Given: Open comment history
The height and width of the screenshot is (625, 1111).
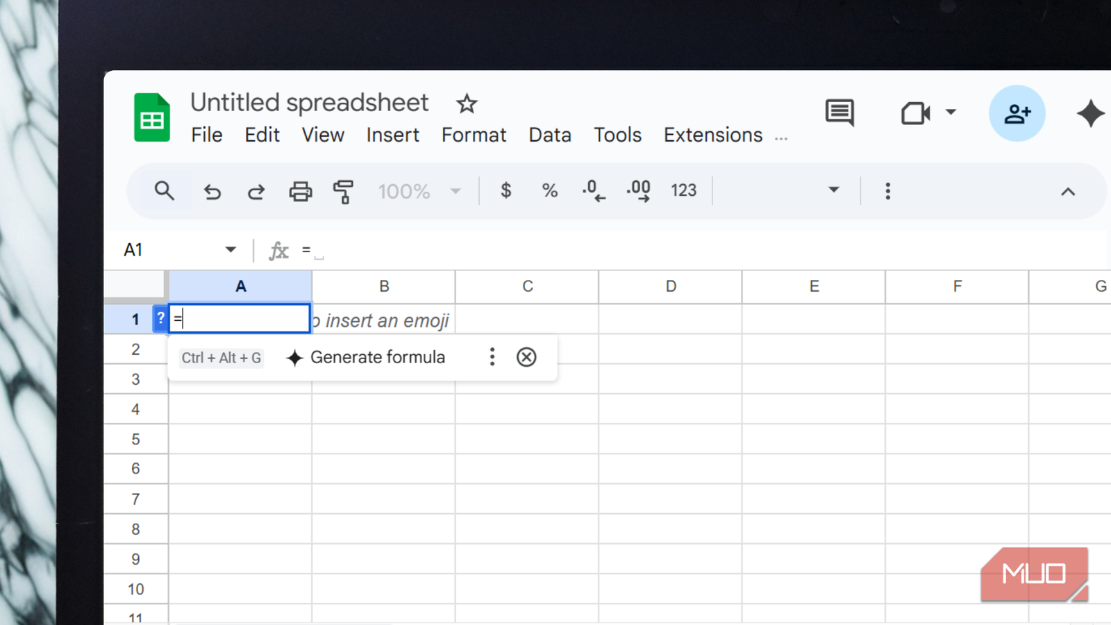Looking at the screenshot, I should [839, 113].
